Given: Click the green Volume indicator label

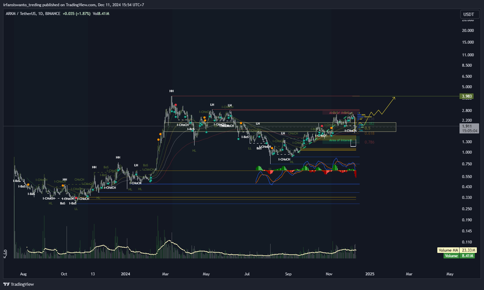Looking at the screenshot, I should coord(451,256).
